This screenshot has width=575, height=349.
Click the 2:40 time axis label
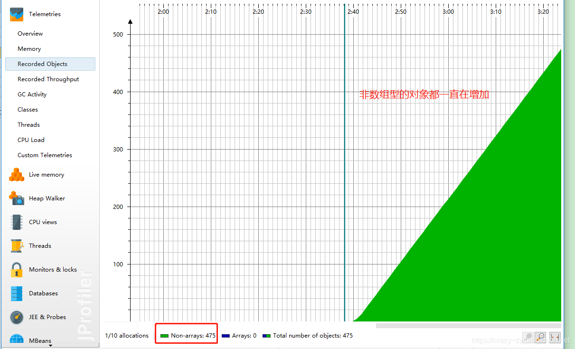tap(353, 12)
